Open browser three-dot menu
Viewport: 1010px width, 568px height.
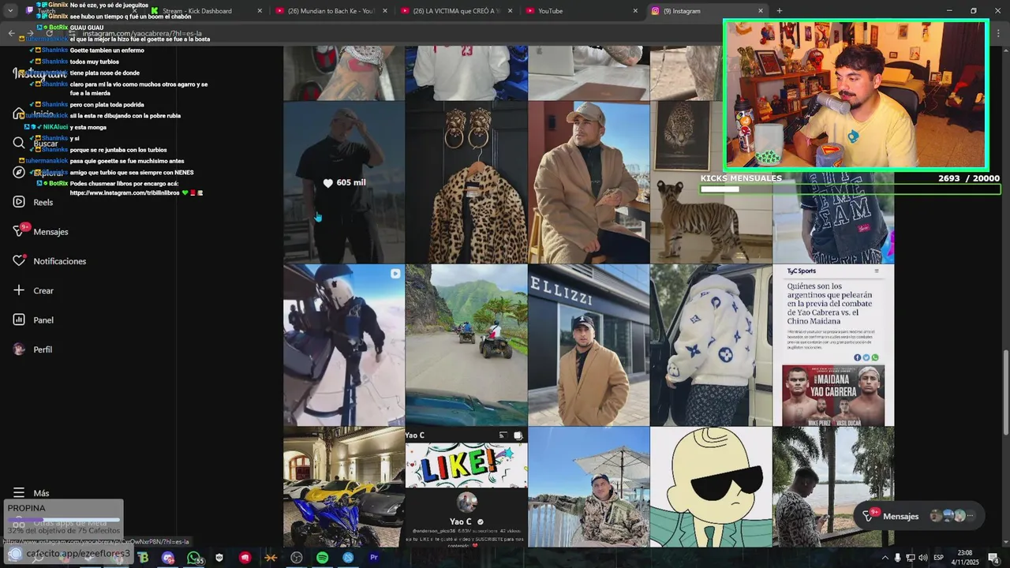tap(997, 33)
